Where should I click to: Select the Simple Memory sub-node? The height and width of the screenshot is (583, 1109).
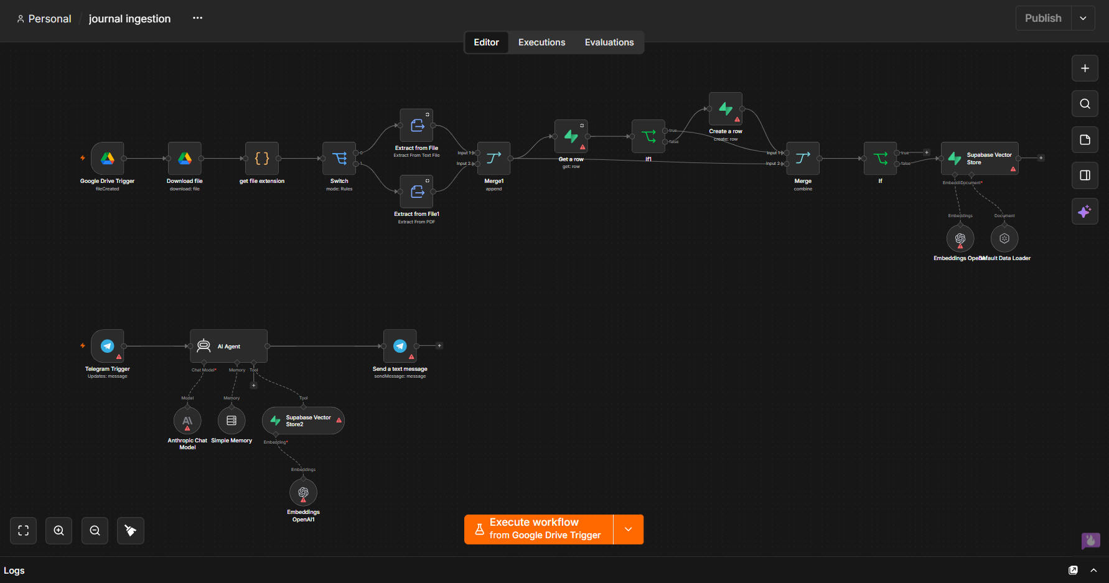pos(232,421)
